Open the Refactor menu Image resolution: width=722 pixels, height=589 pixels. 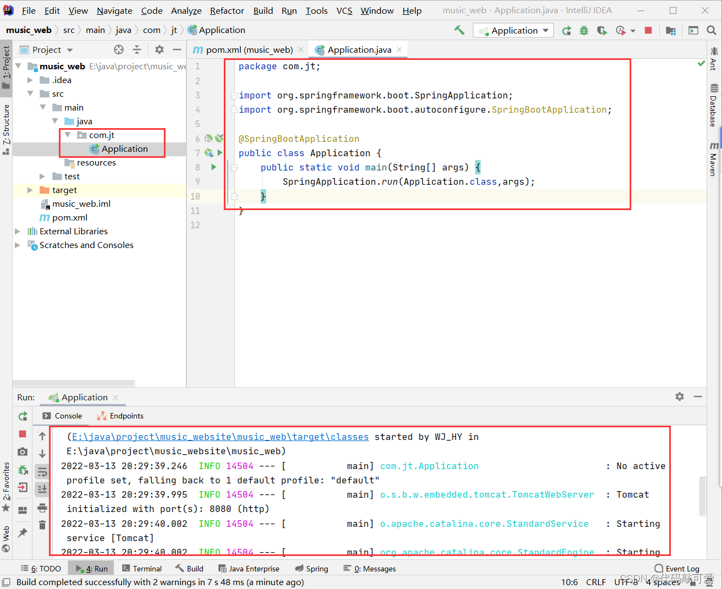pos(227,10)
